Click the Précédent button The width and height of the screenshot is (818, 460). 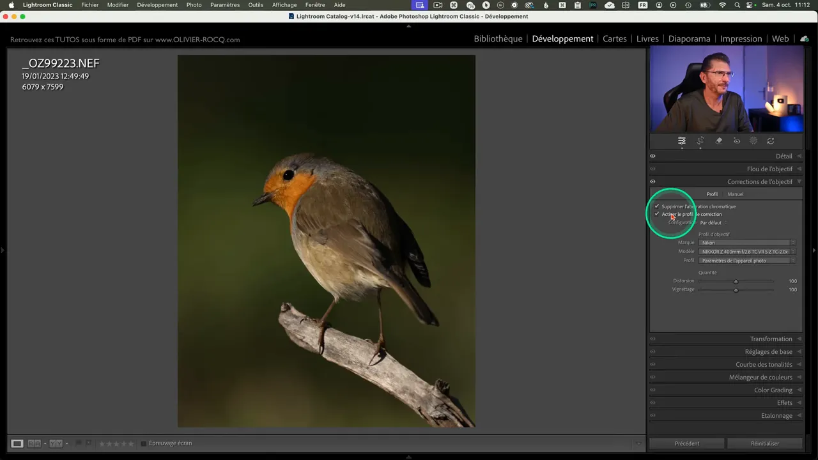pos(687,443)
